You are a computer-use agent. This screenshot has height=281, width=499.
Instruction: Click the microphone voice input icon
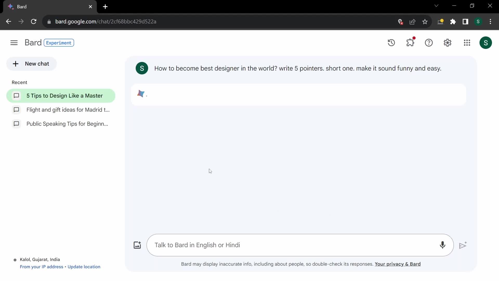pos(443,245)
